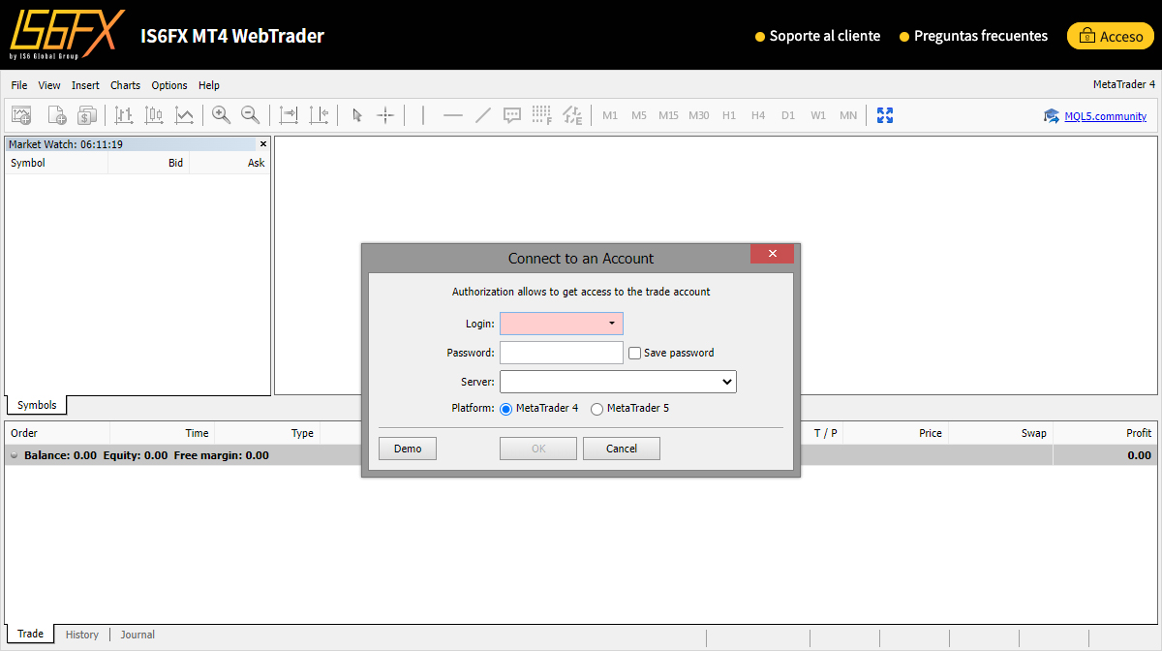This screenshot has height=651, width=1162.
Task: Click the blue Fullscreen icon
Action: pyautogui.click(x=885, y=115)
